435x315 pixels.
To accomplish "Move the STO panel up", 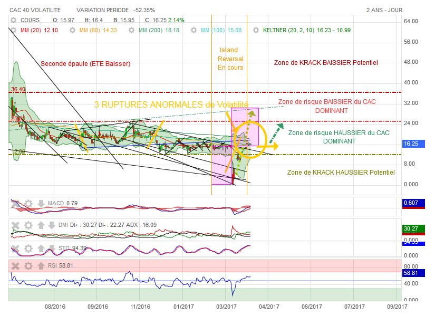I will (41, 248).
